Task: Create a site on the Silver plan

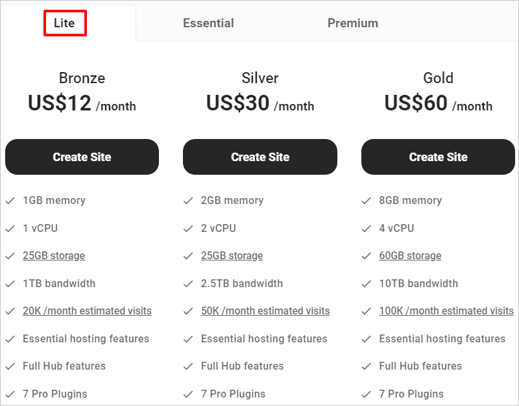Action: coord(259,157)
